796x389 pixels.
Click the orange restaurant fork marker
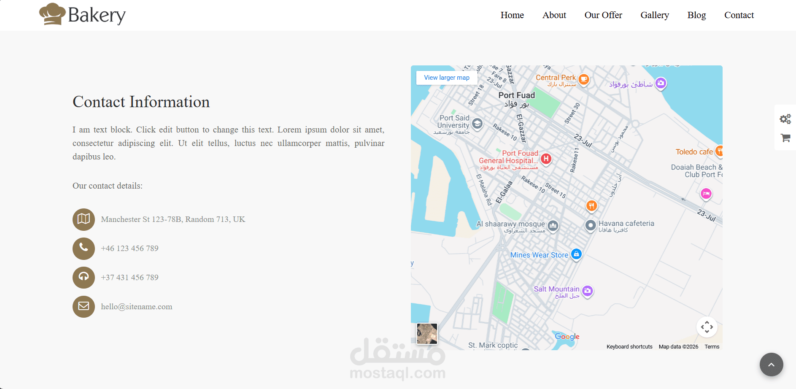[x=591, y=206]
